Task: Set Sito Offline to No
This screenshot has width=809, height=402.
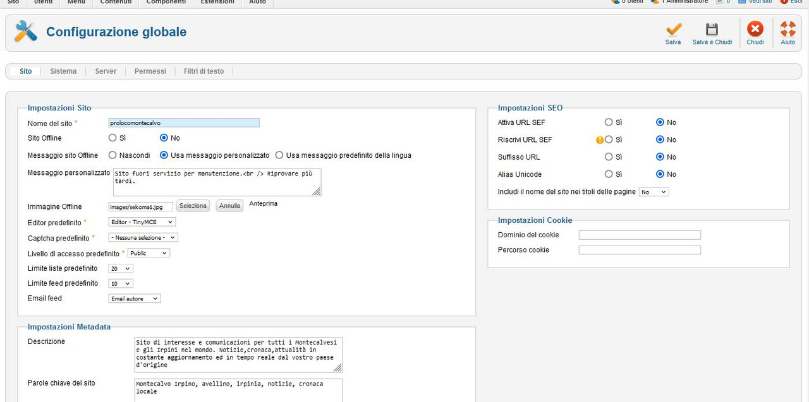Action: (164, 138)
